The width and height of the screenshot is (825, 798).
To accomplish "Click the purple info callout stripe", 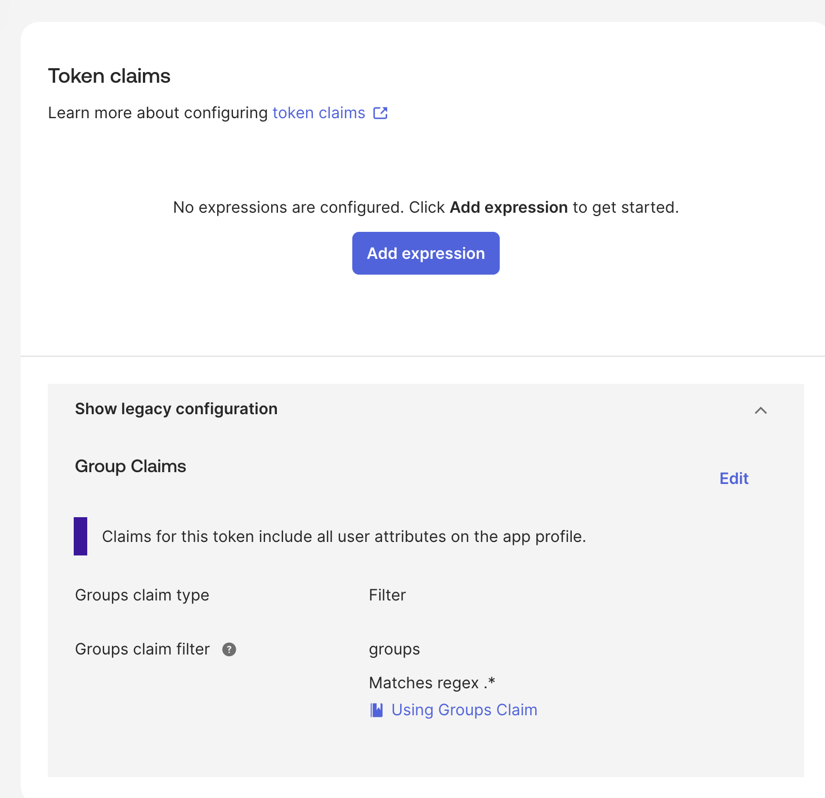I will tap(80, 536).
